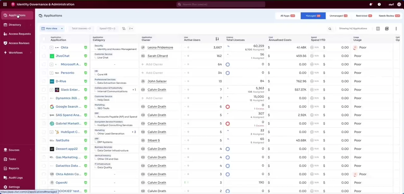Switch to the Restricted tab

coord(364,16)
